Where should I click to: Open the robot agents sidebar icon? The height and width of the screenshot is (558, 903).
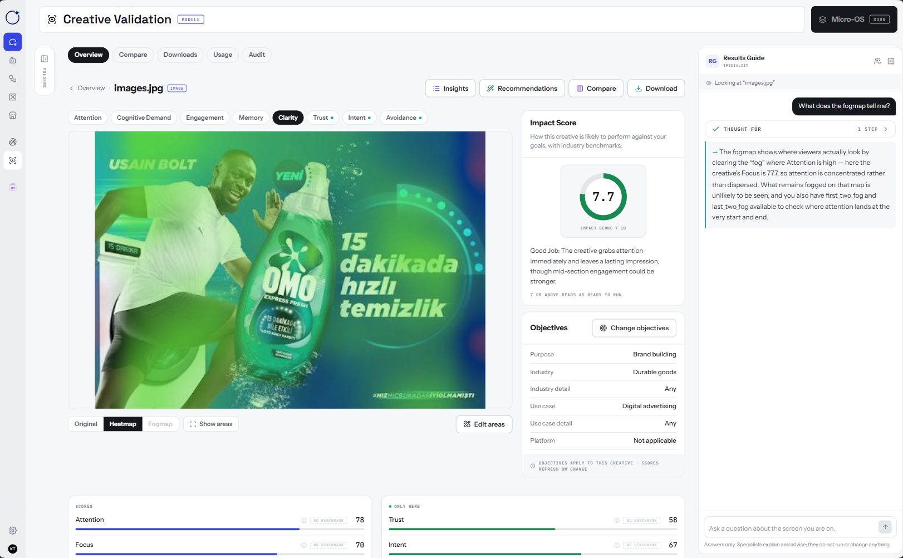point(13,60)
